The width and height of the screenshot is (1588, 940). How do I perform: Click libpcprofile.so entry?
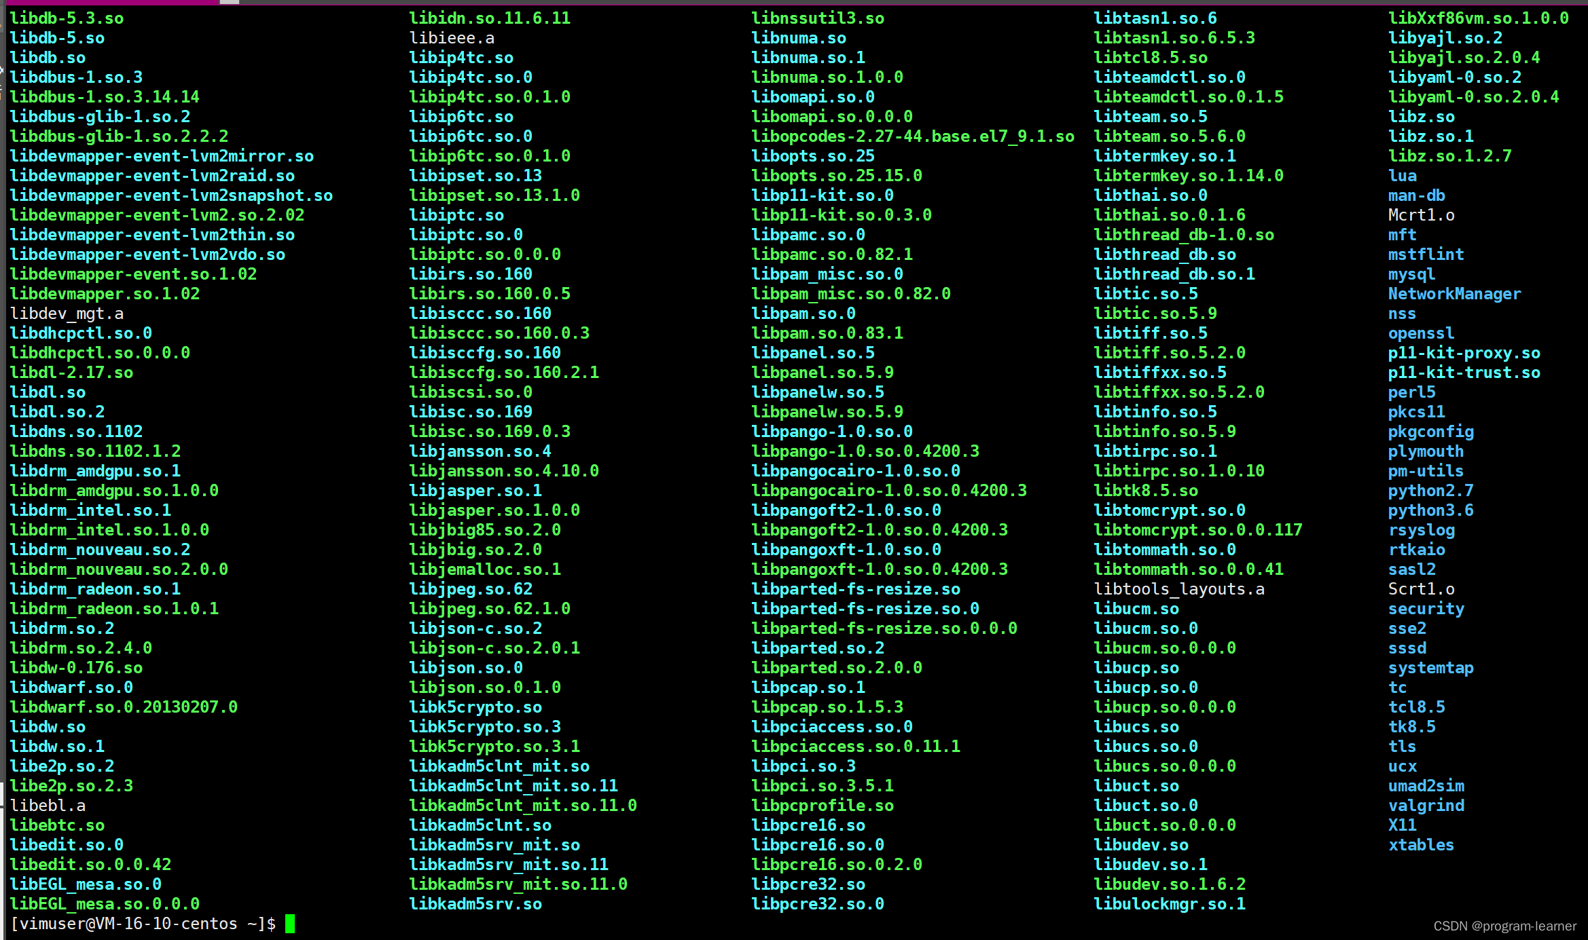coord(823,806)
